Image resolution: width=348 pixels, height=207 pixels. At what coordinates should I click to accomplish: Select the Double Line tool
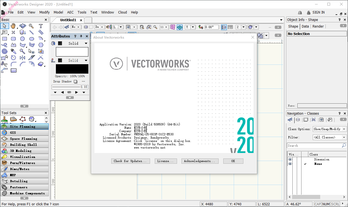[x=41, y=32]
